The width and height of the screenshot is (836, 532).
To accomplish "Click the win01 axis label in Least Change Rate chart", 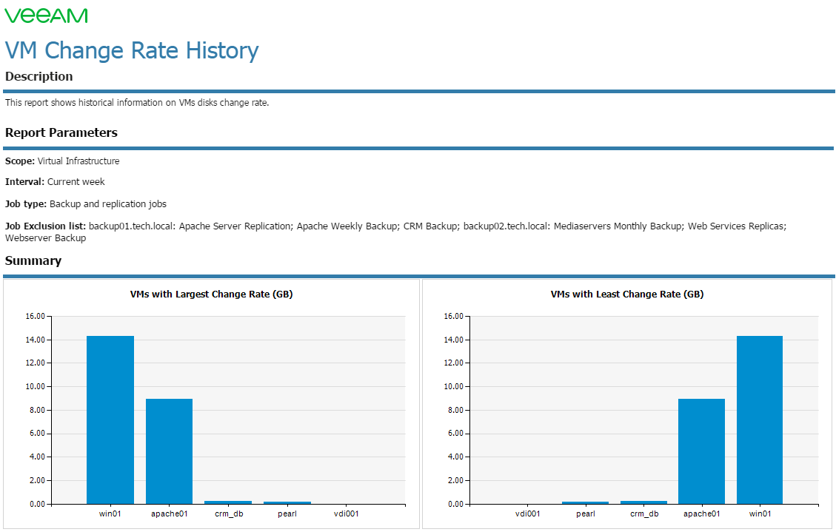I will click(x=760, y=514).
